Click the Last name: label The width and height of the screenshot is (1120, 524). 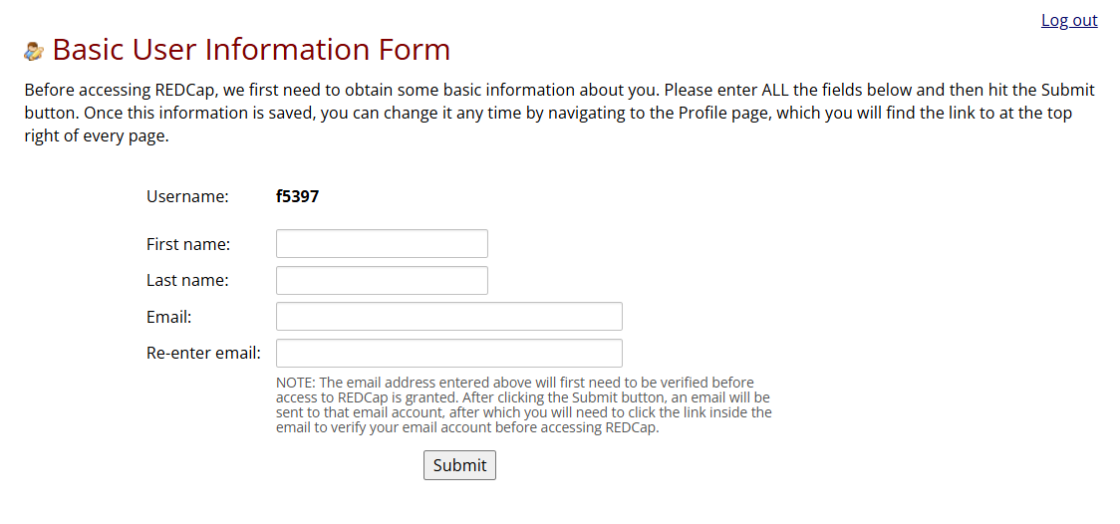[187, 281]
